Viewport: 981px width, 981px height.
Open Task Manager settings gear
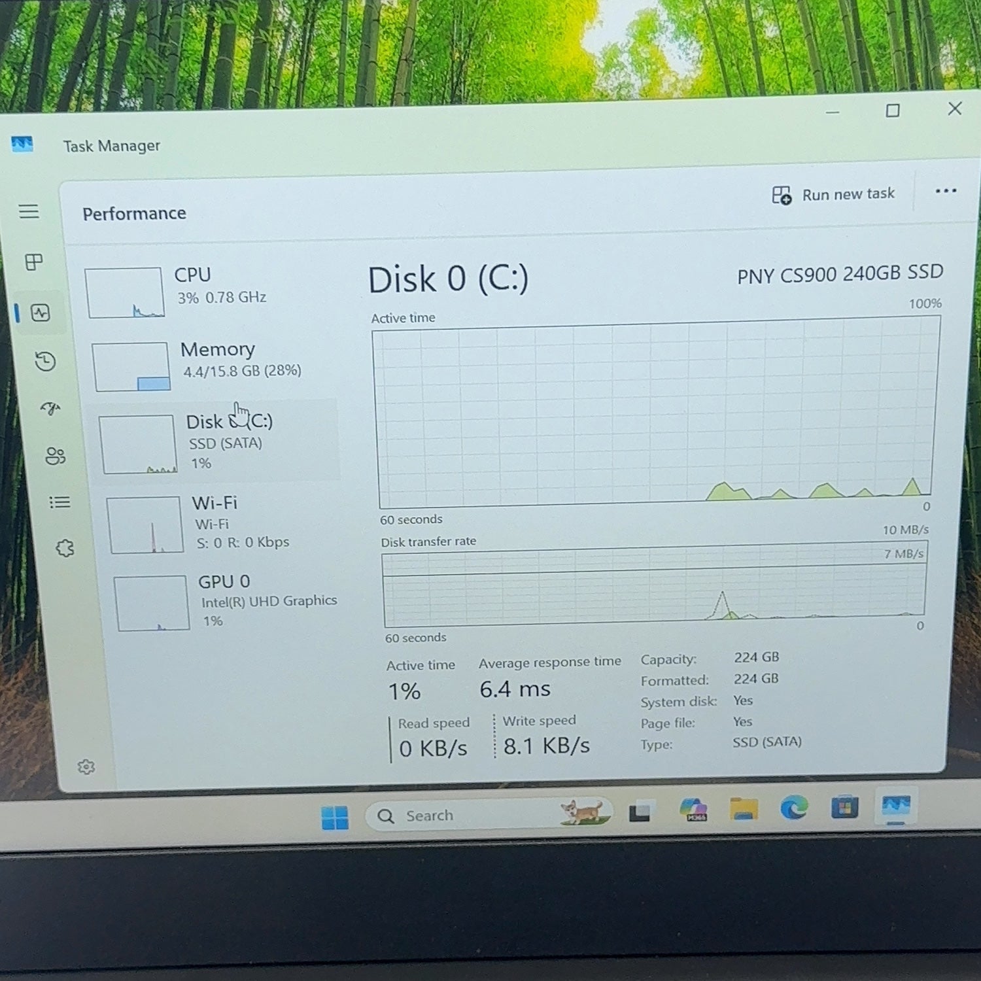coord(86,766)
